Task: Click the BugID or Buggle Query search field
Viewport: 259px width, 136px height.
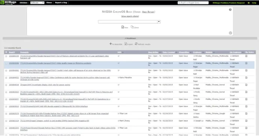Action: click(x=193, y=3)
